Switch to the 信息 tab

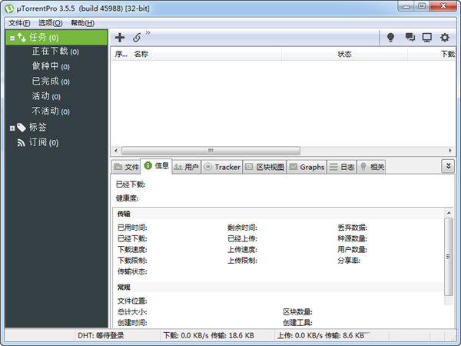157,166
